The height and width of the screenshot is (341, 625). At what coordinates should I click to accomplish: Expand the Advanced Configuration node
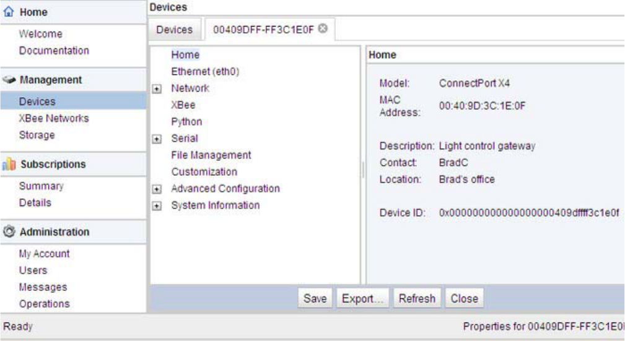pyautogui.click(x=157, y=189)
